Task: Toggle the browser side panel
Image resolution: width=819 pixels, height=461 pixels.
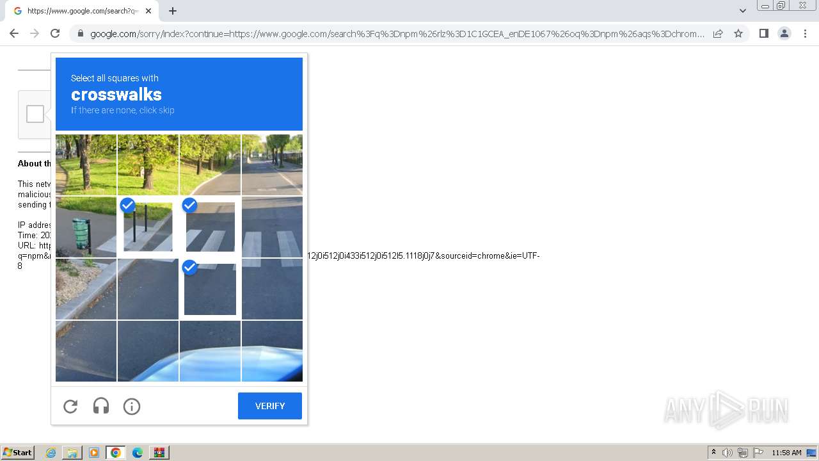Action: coord(763,33)
